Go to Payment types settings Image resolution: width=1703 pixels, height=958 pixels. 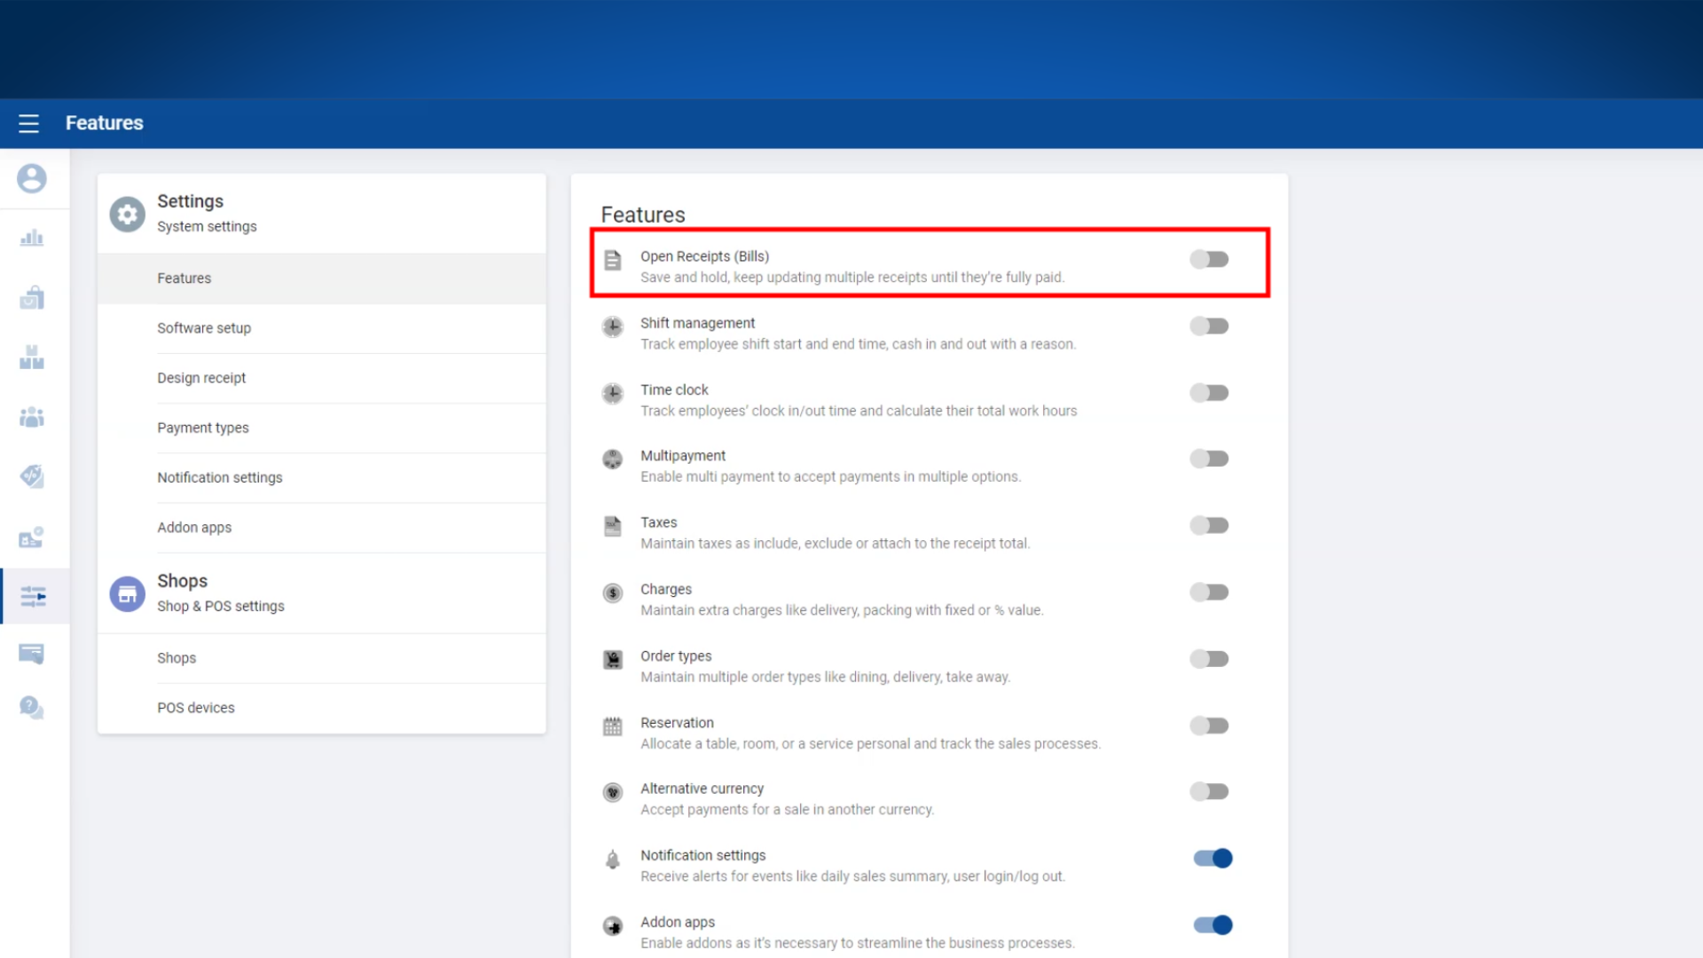(x=203, y=428)
